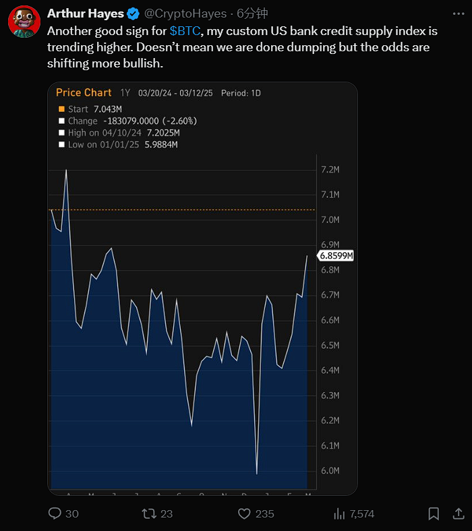Open view analytics bar-chart icon

click(x=340, y=513)
